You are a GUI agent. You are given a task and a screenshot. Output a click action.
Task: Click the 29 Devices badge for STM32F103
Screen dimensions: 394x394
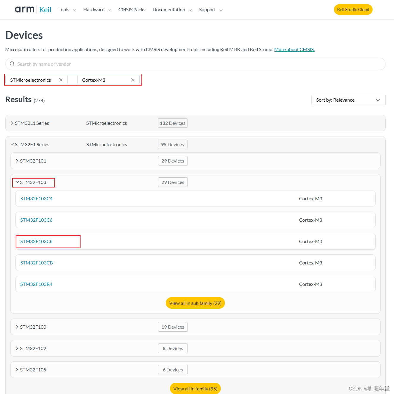(x=173, y=182)
